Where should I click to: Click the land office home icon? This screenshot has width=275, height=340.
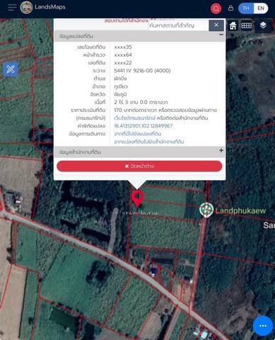[x=233, y=25]
